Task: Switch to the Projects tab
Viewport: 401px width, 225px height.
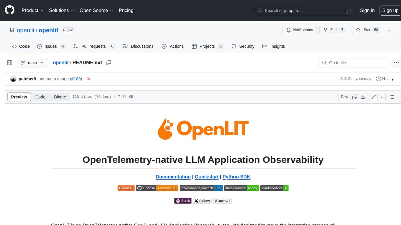Action: click(x=208, y=46)
